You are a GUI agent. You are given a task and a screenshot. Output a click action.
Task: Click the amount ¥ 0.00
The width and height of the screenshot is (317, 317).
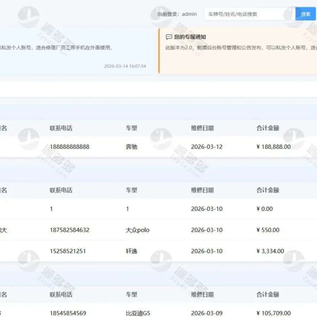click(x=264, y=209)
